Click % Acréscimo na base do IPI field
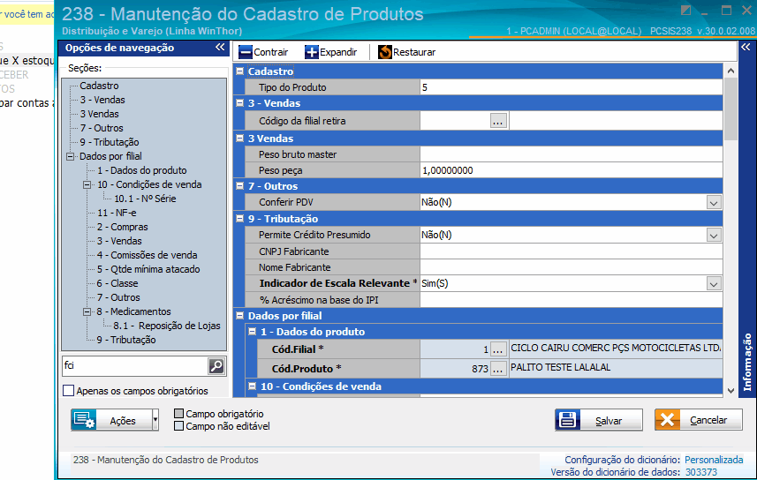This screenshot has height=480, width=757. 572,300
